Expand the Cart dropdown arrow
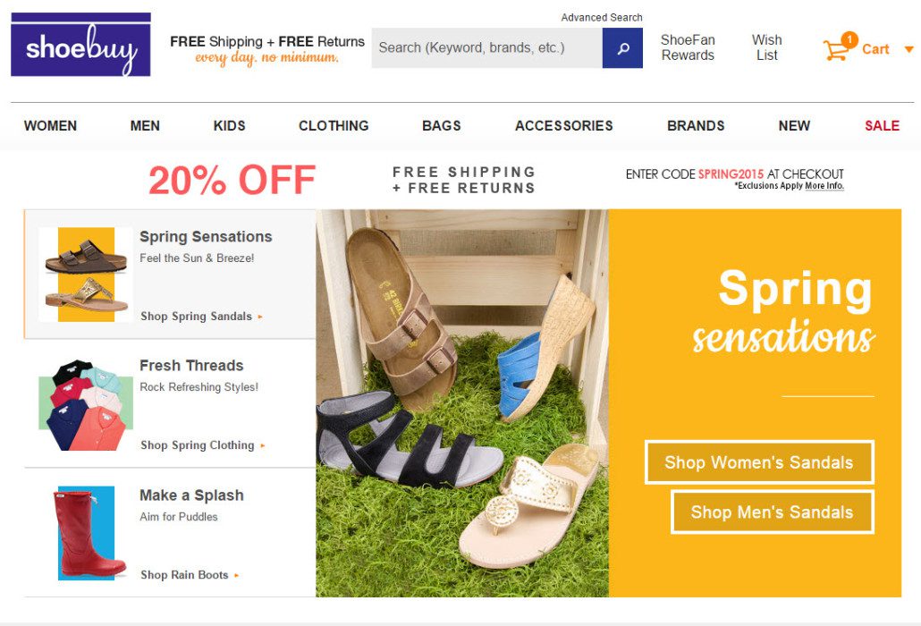Screen dimensions: 921x626 908,49
